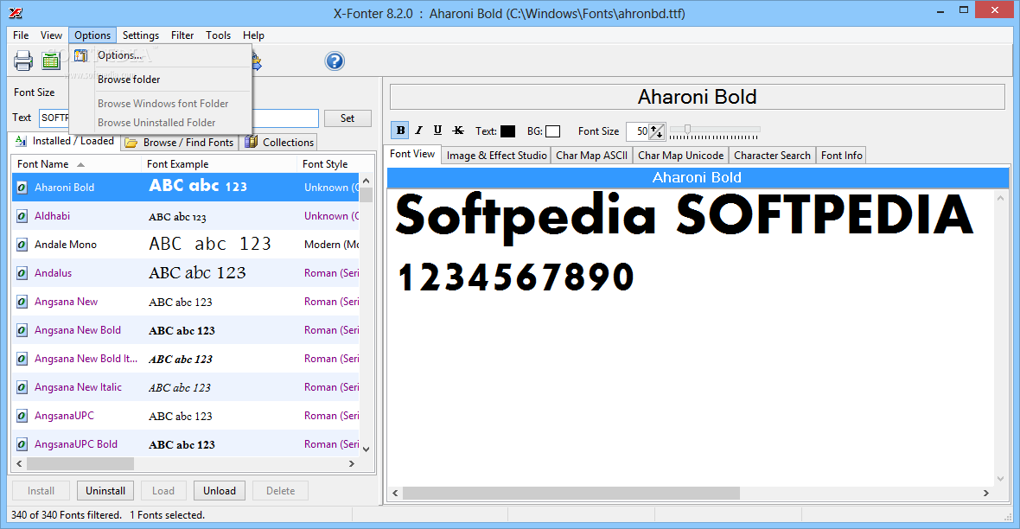Open the Font Info tab

(x=841, y=156)
